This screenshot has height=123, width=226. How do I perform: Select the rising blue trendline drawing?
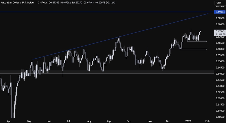pyautogui.click(x=121, y=36)
